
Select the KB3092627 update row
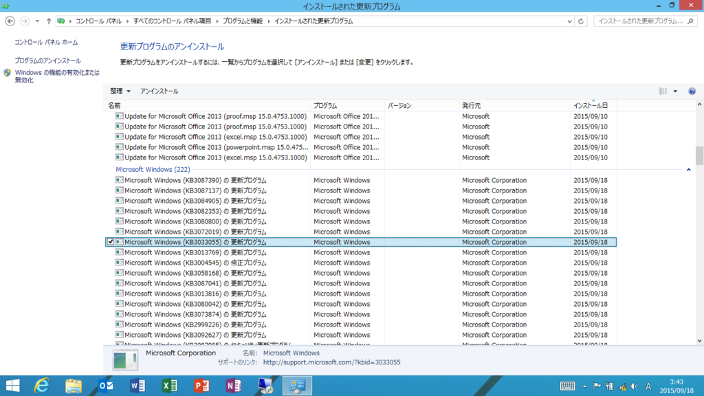[x=360, y=335]
